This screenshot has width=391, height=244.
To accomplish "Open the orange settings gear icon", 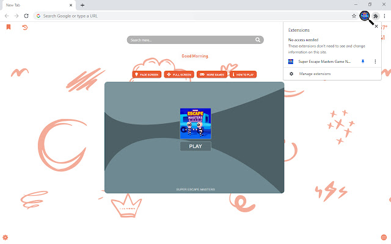I will [5, 237].
